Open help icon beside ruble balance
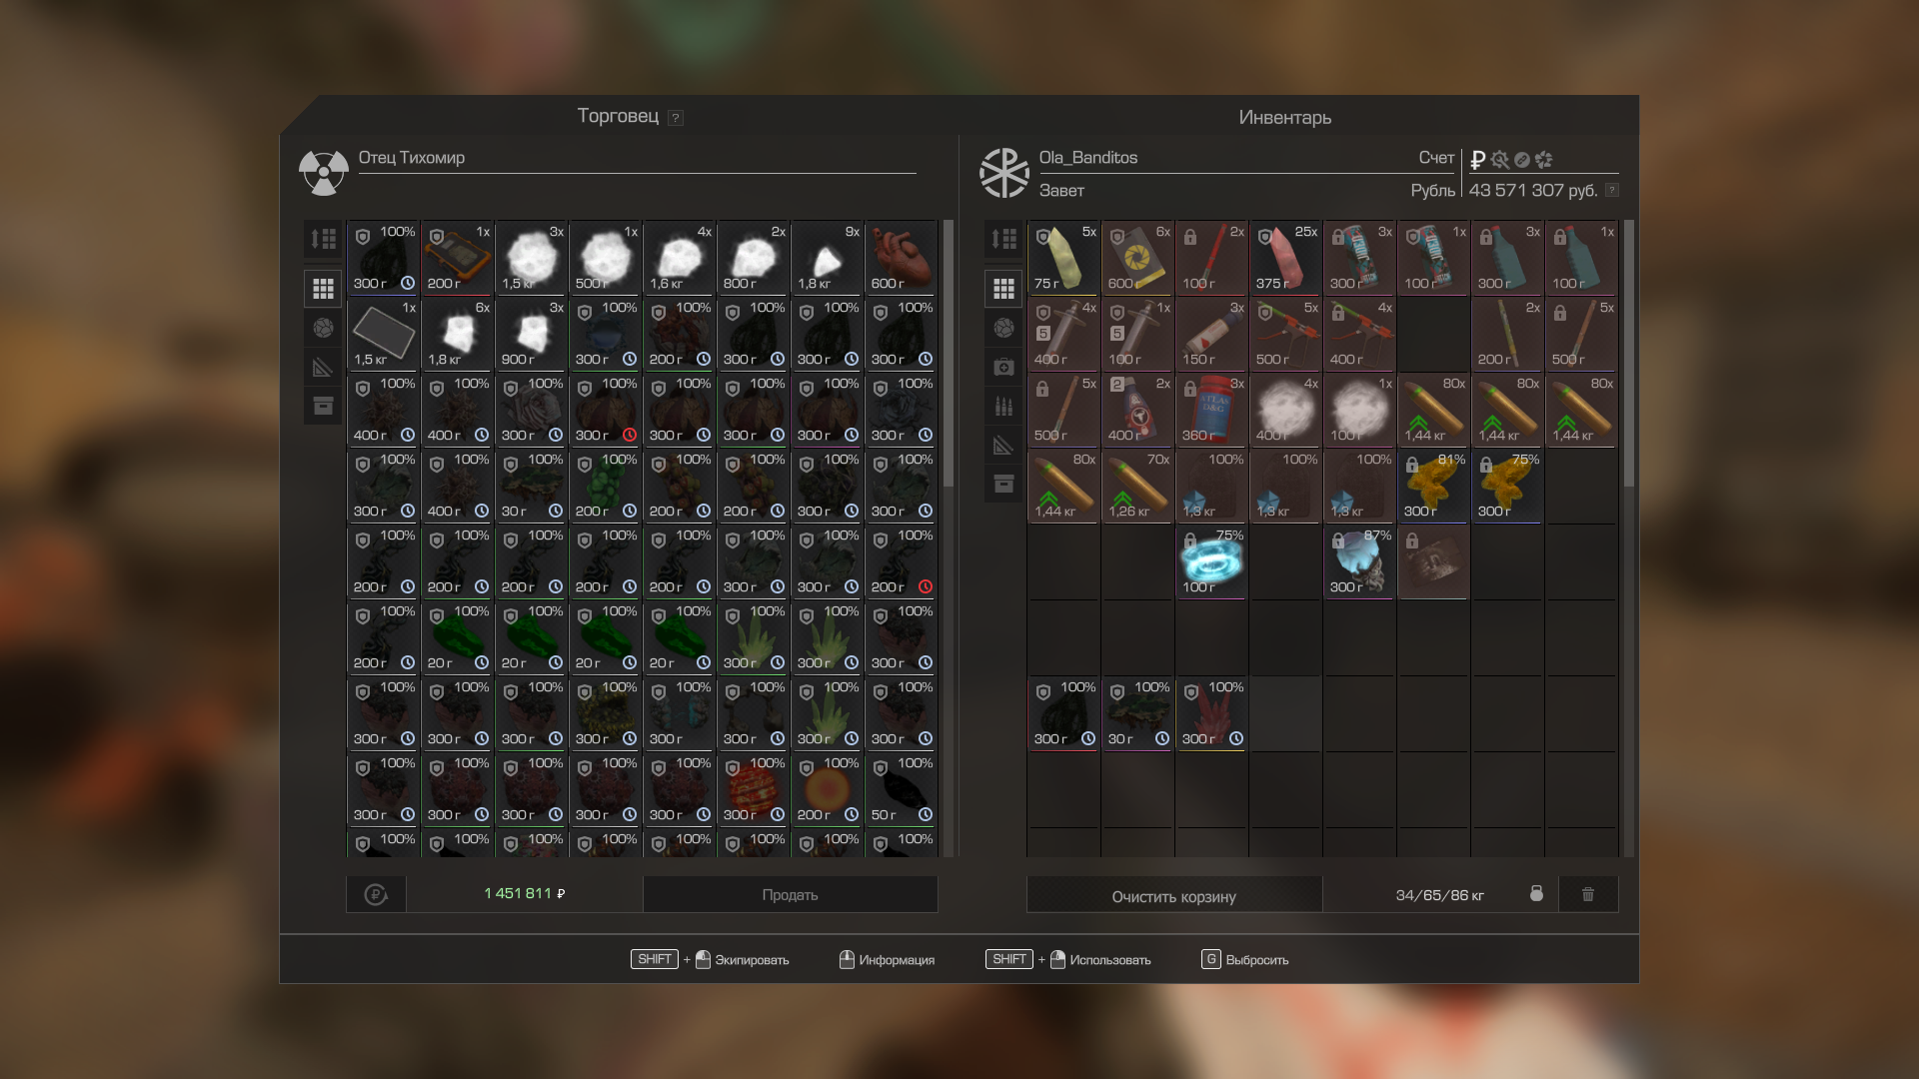Image resolution: width=1919 pixels, height=1079 pixels. (x=1611, y=190)
